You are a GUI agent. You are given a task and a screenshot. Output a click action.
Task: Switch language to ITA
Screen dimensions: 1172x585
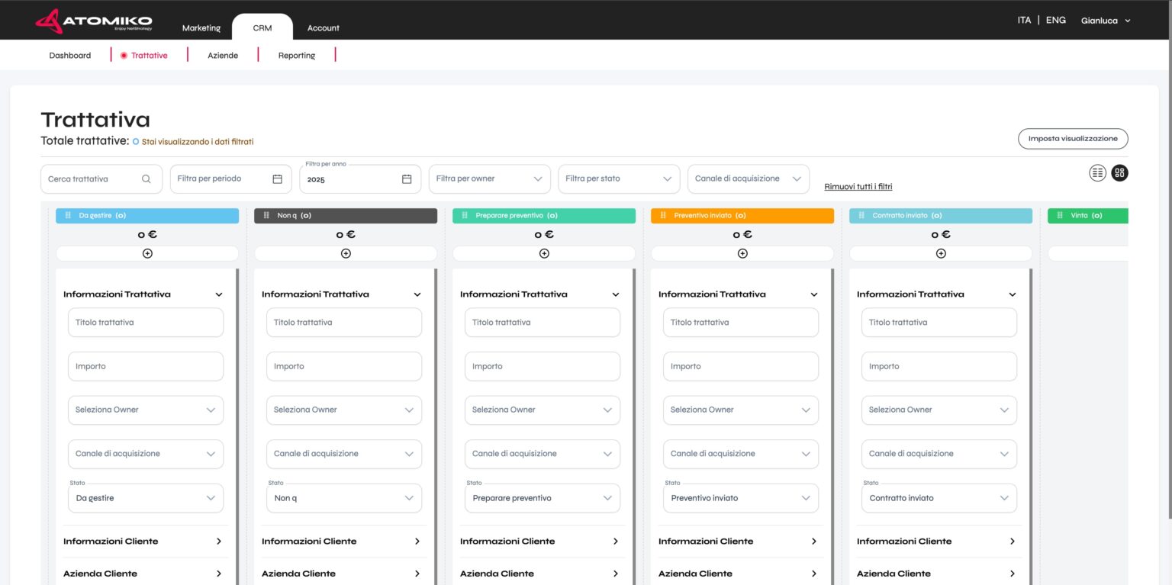tap(1024, 21)
